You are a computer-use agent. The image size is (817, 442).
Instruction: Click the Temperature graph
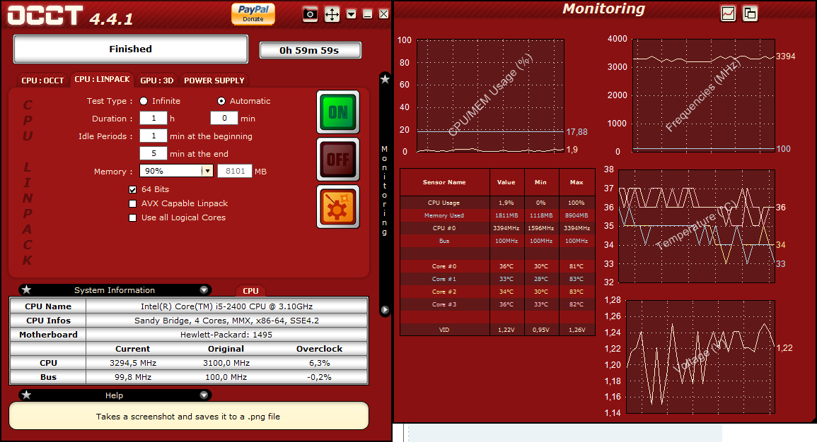[697, 226]
